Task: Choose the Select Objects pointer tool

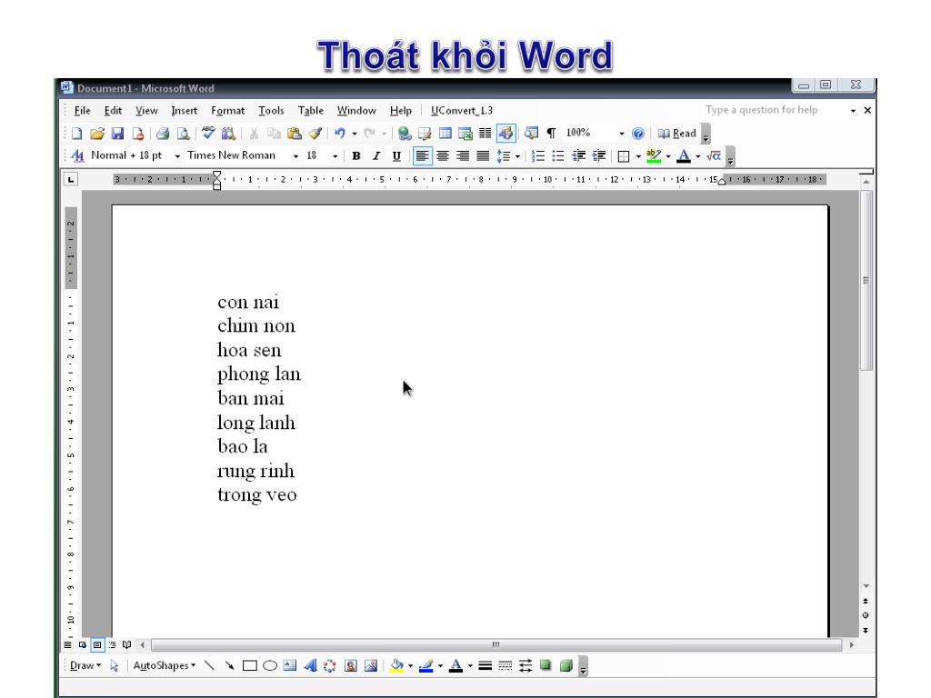Action: point(114,666)
